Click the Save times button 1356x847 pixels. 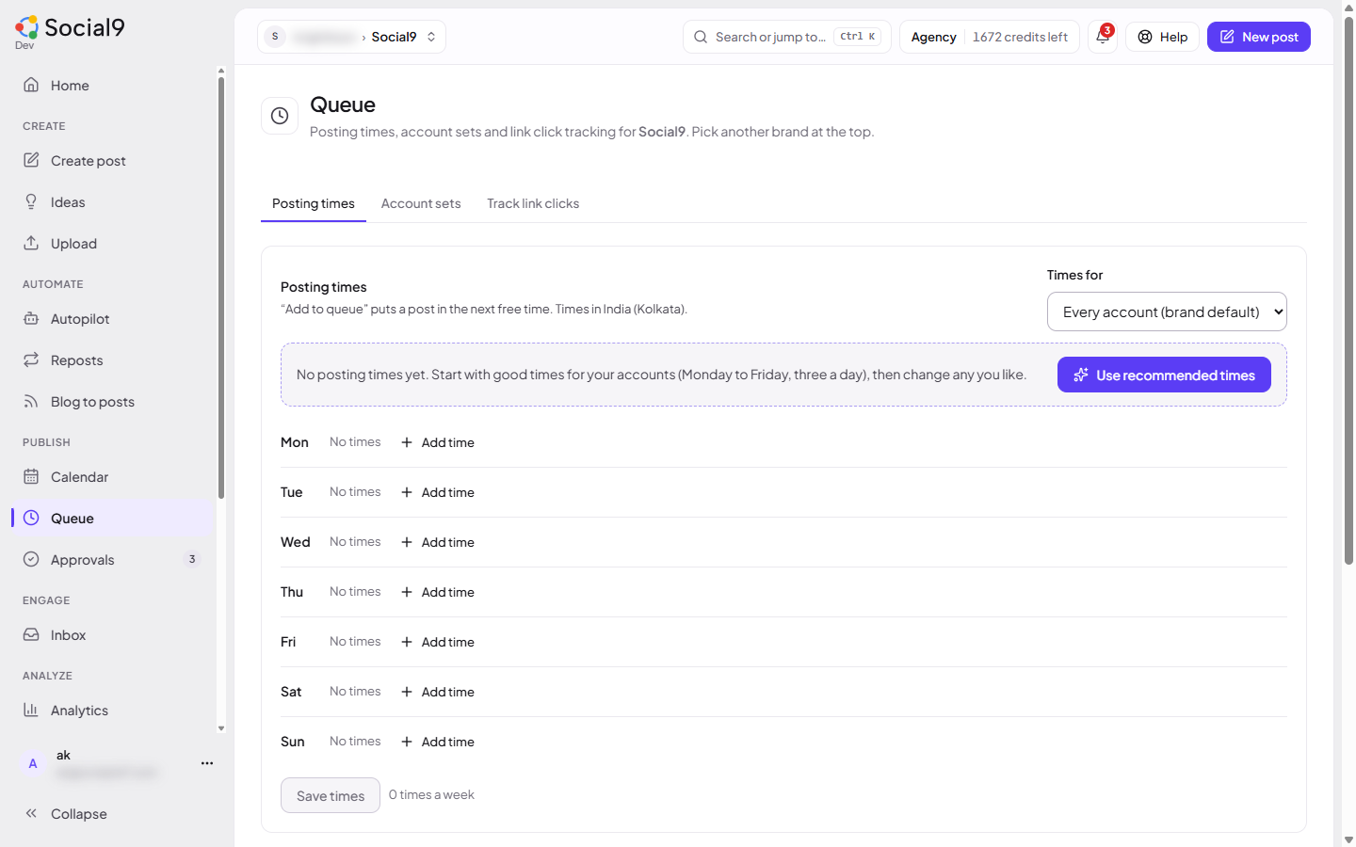click(331, 795)
